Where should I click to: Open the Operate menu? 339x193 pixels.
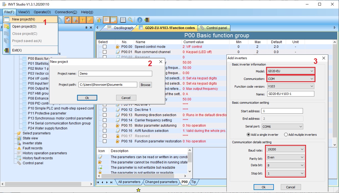click(42, 12)
